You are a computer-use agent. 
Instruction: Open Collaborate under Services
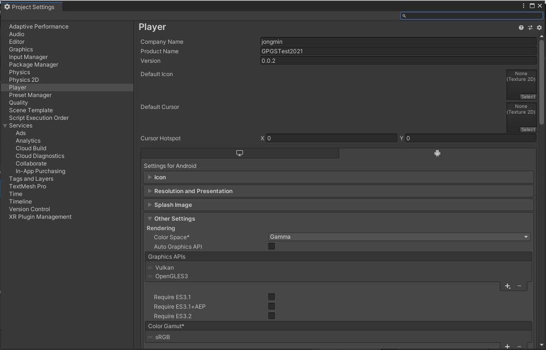[31, 164]
